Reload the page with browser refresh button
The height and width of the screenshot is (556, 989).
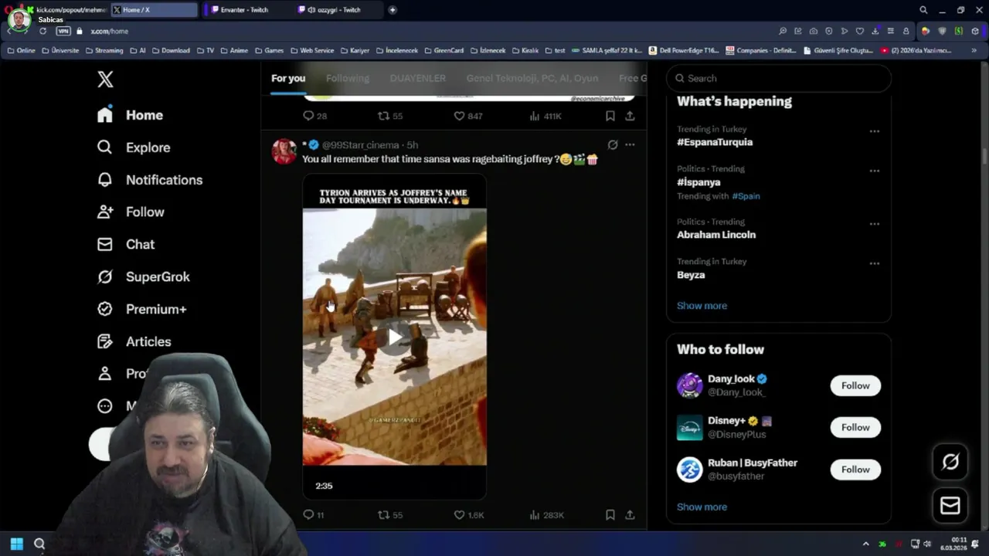pyautogui.click(x=42, y=31)
